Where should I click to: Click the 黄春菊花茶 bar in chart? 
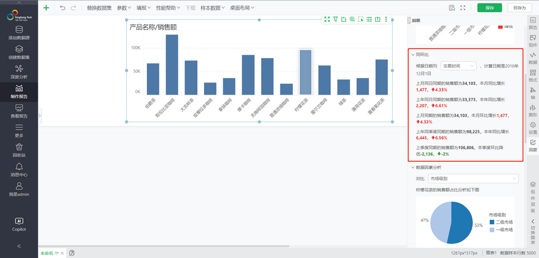coord(382,77)
